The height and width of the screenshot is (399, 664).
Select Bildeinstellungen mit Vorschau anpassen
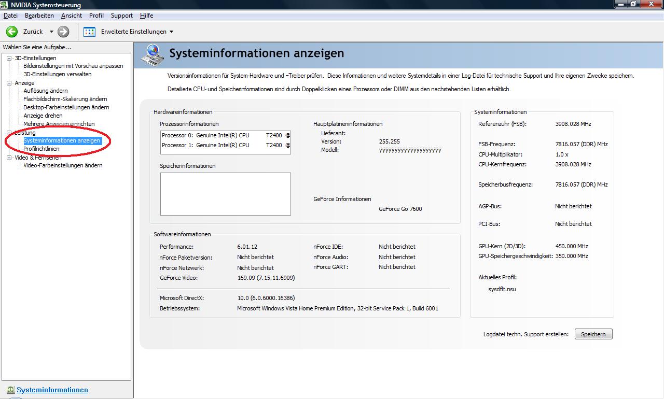pos(73,66)
